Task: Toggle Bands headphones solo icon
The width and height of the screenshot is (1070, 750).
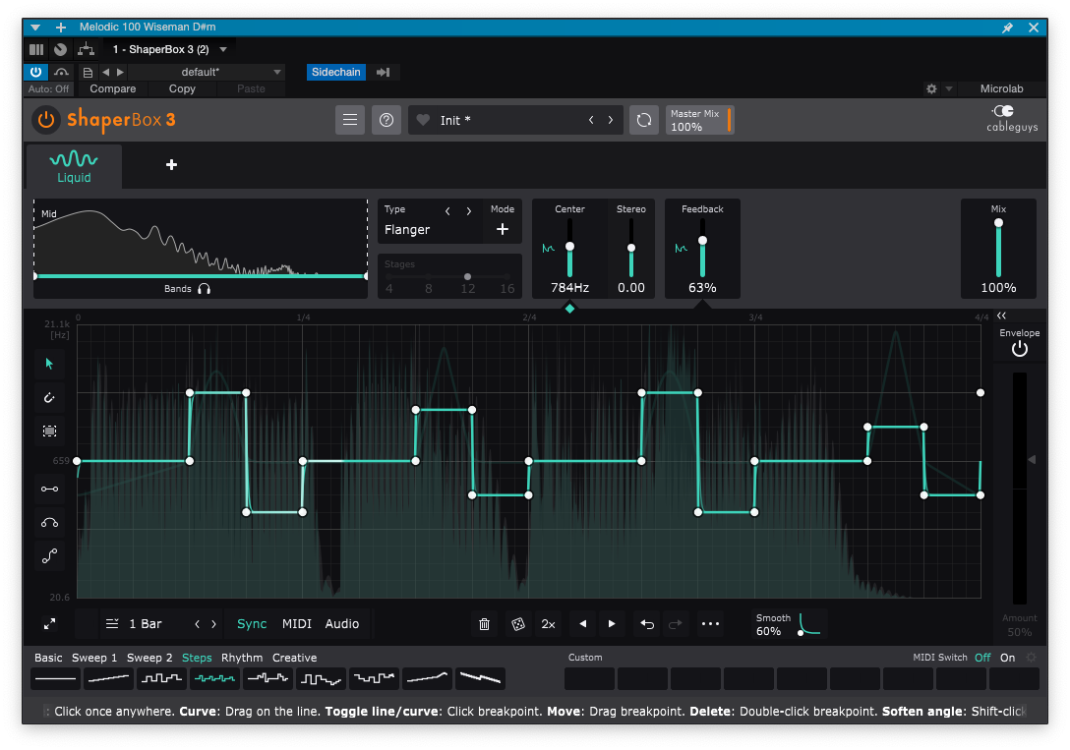Action: 204,289
